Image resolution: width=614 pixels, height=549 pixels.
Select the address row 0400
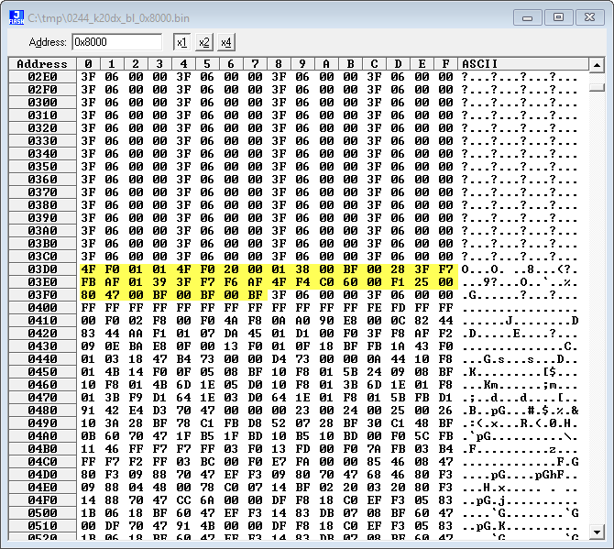point(42,307)
